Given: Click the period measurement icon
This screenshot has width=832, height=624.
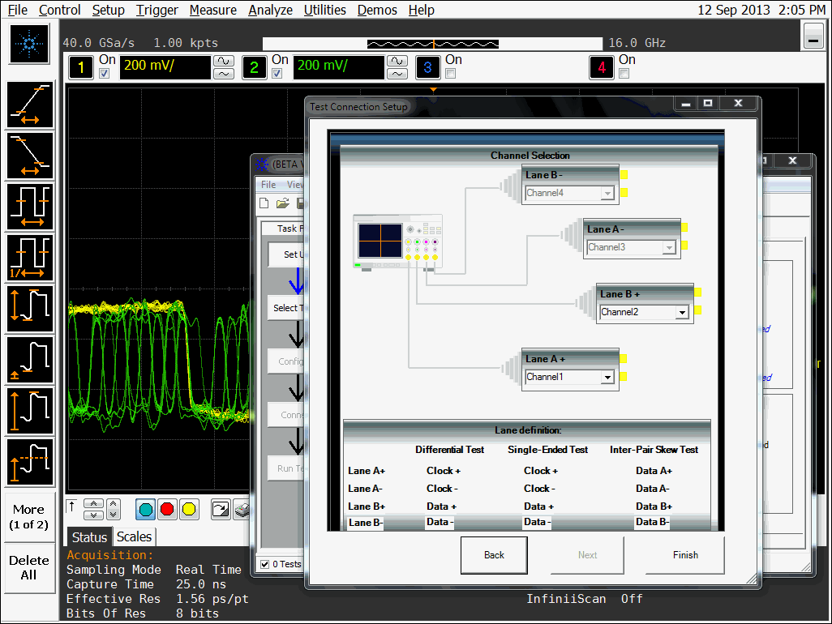Looking at the screenshot, I should [x=31, y=207].
